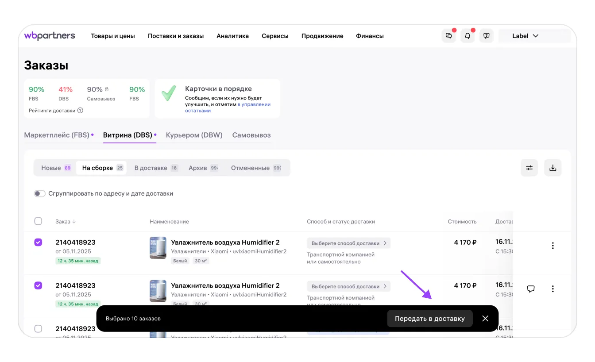Close the selected orders bar

(485, 319)
